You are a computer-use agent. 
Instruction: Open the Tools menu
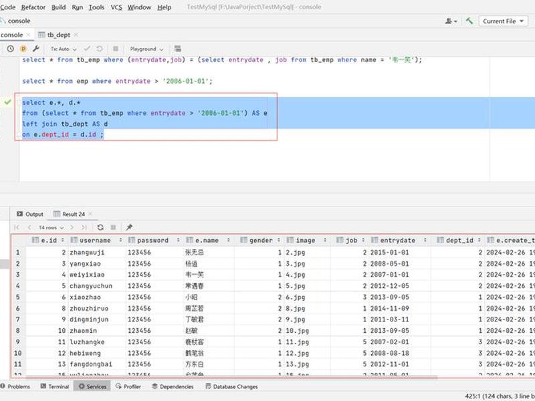tap(96, 7)
